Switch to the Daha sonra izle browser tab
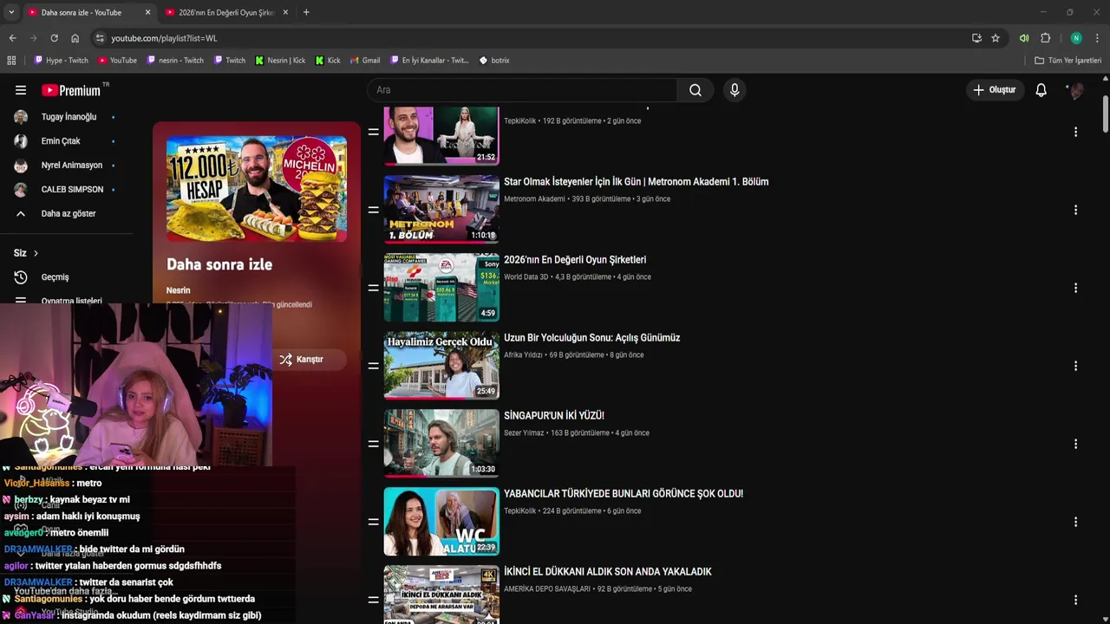This screenshot has height=624, width=1110. (82, 12)
